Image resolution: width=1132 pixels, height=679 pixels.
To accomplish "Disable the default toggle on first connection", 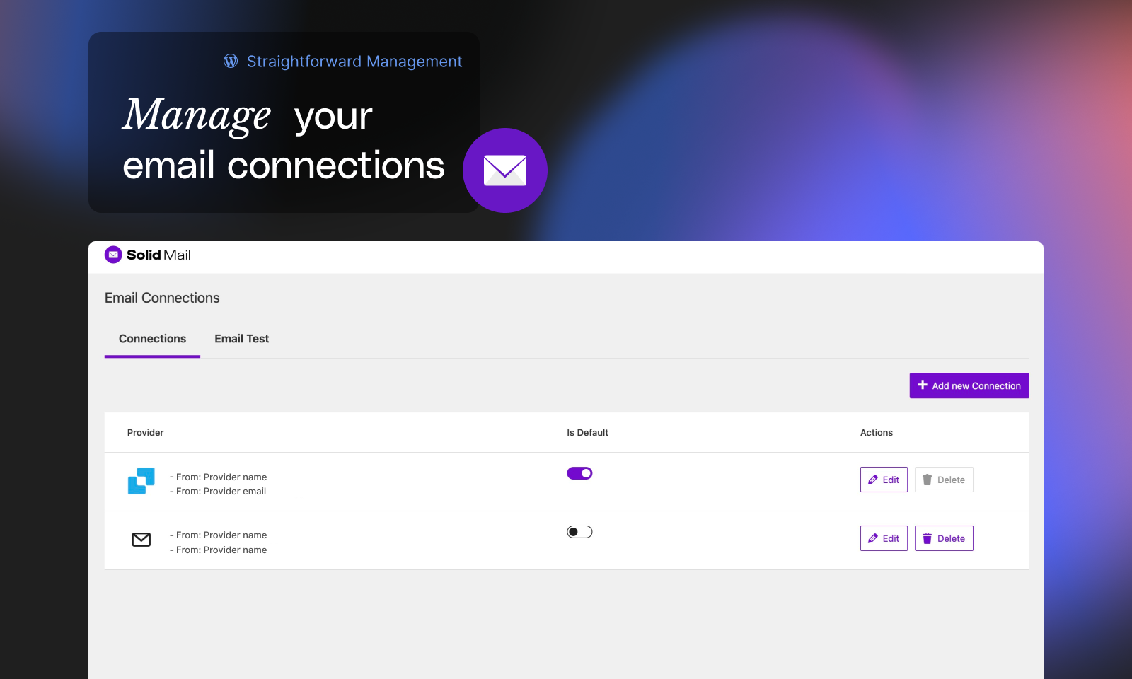I will [x=579, y=473].
